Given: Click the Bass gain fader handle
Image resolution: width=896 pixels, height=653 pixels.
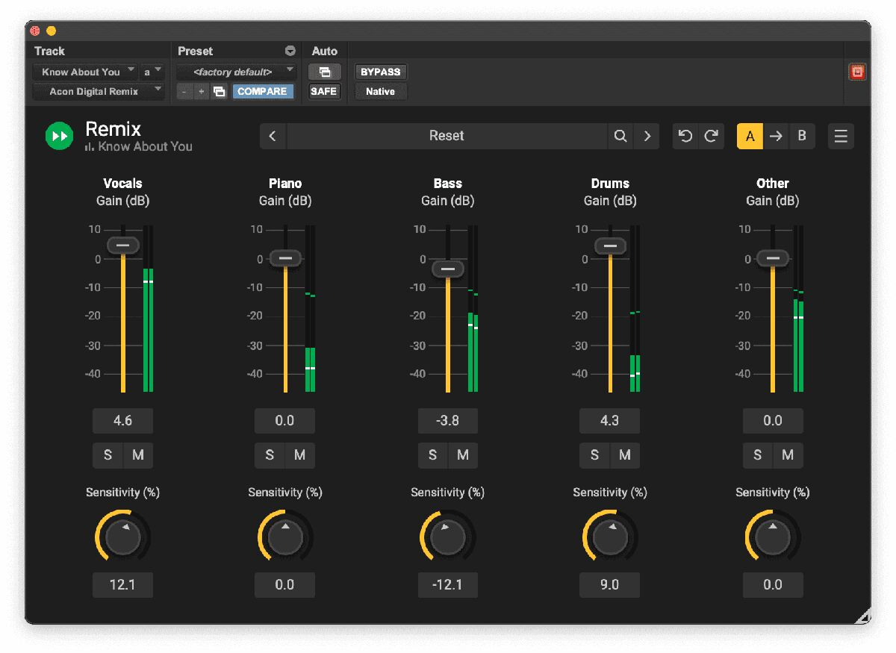Looking at the screenshot, I should point(448,269).
